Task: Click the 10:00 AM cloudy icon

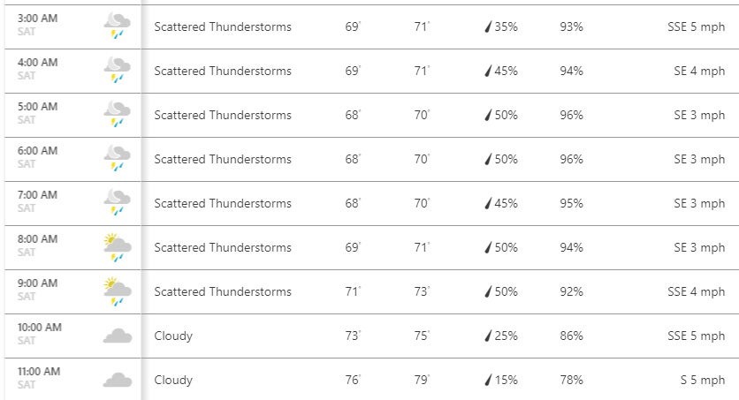Action: (117, 336)
